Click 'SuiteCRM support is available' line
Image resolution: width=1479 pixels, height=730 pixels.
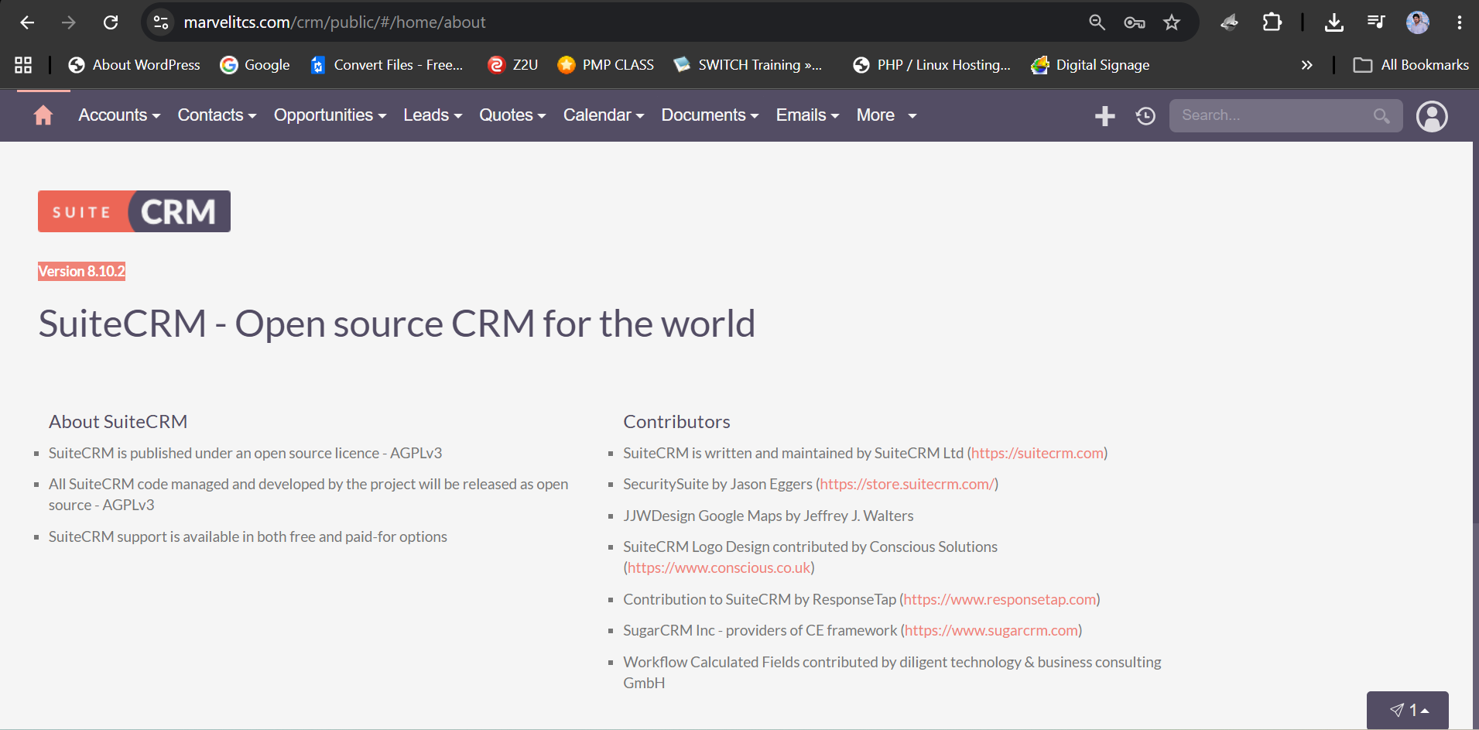[248, 536]
